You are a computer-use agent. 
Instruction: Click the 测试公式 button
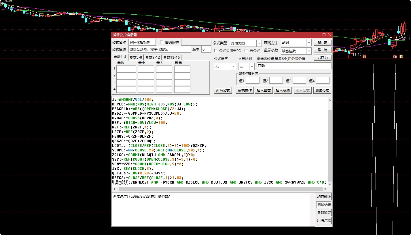322,90
